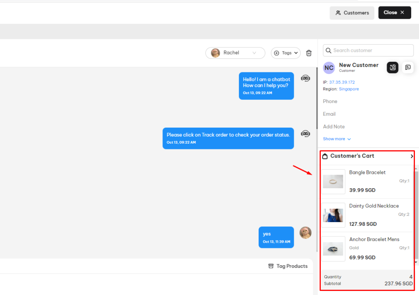The height and width of the screenshot is (295, 419).
Task: Click the magnifier icon in customer search
Action: [329, 50]
